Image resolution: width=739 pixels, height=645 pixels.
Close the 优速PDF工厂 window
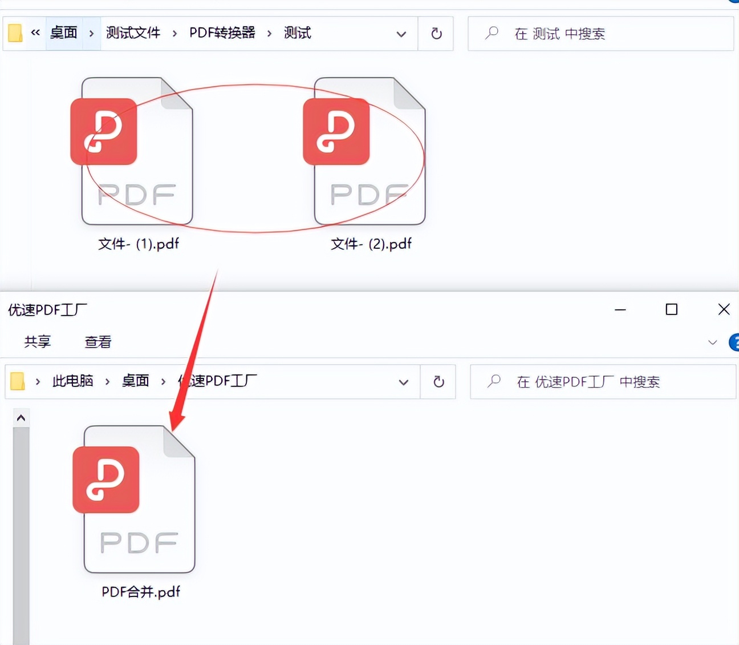(724, 309)
